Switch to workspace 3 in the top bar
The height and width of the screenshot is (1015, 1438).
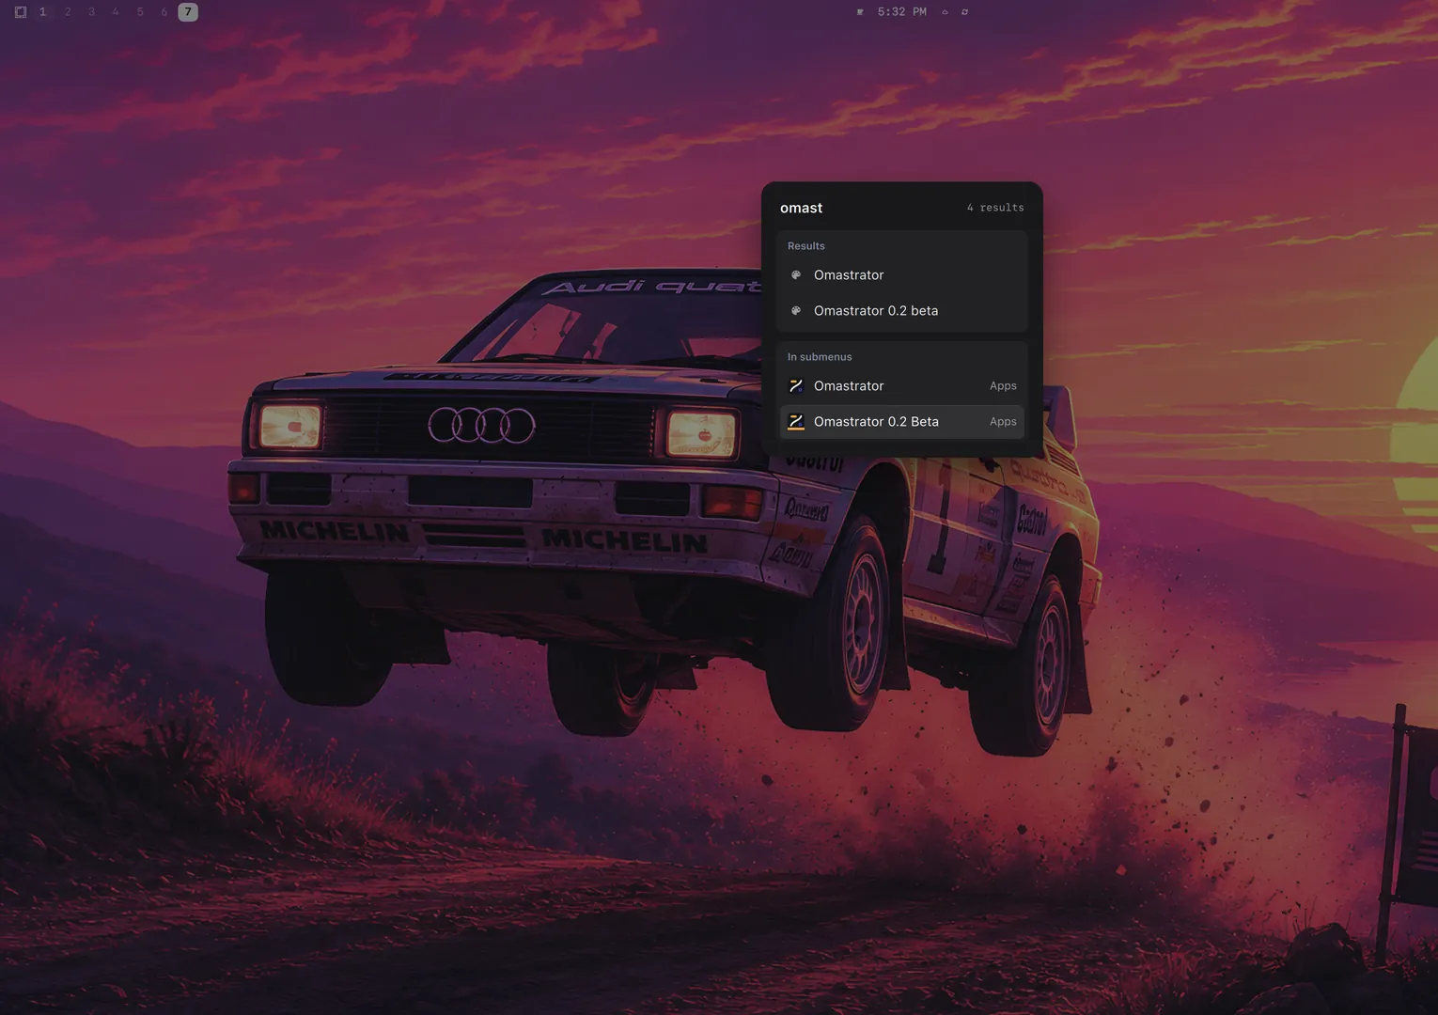[91, 12]
